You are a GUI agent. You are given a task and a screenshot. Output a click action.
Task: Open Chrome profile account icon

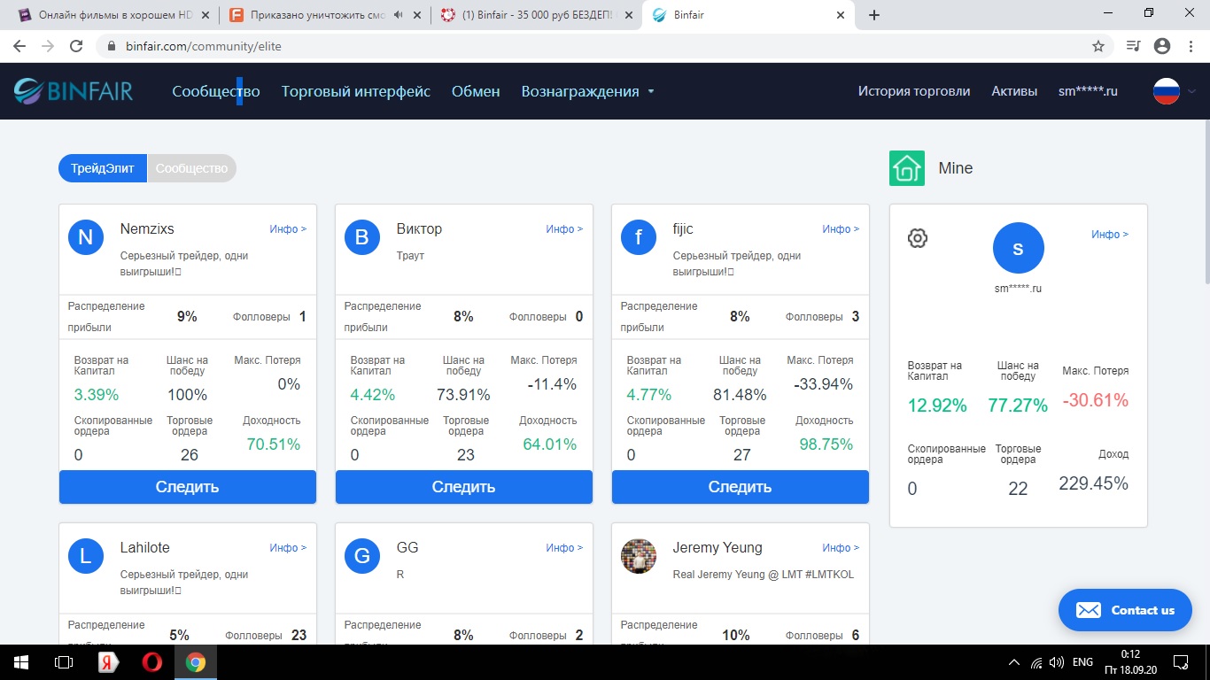1162,46
